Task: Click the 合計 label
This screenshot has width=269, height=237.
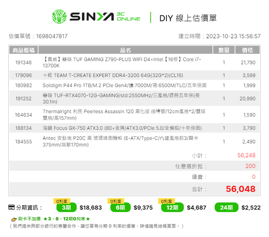Action: 199,189
